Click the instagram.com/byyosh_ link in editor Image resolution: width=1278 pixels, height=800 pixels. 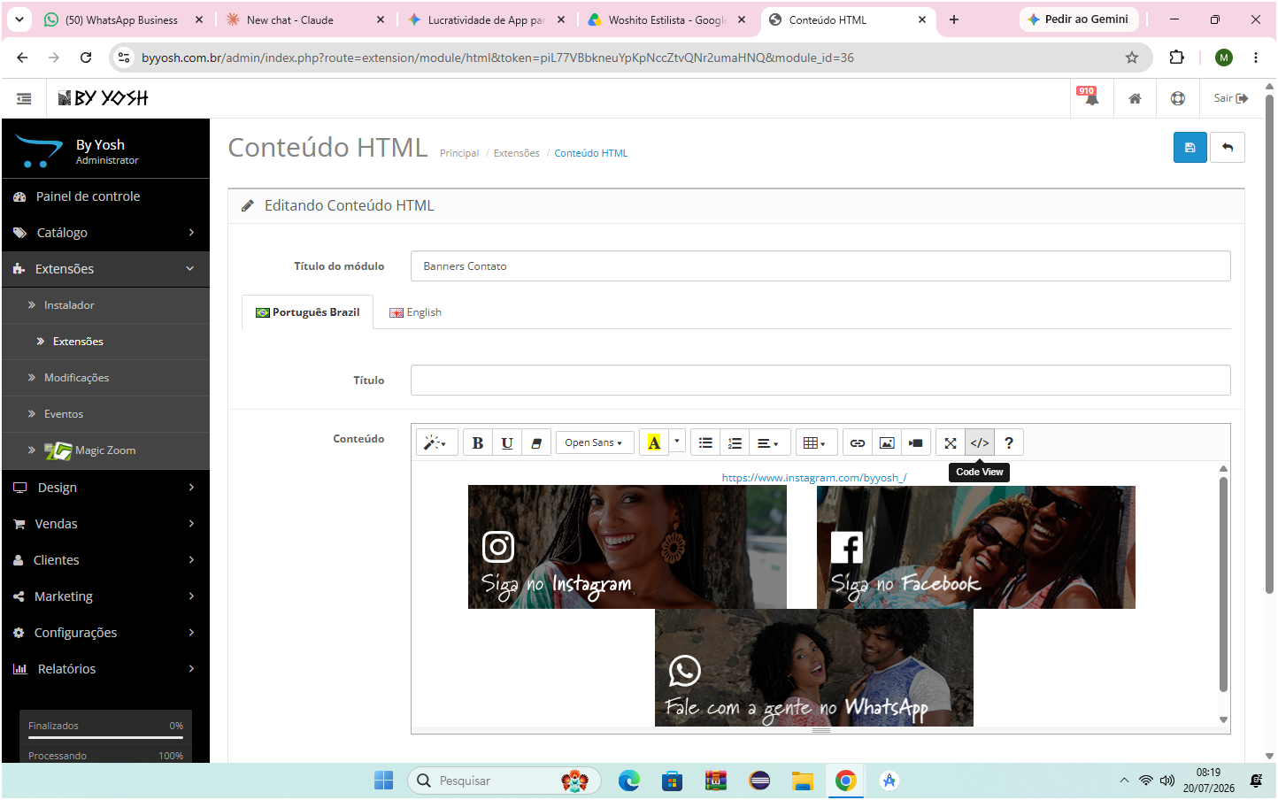(814, 478)
